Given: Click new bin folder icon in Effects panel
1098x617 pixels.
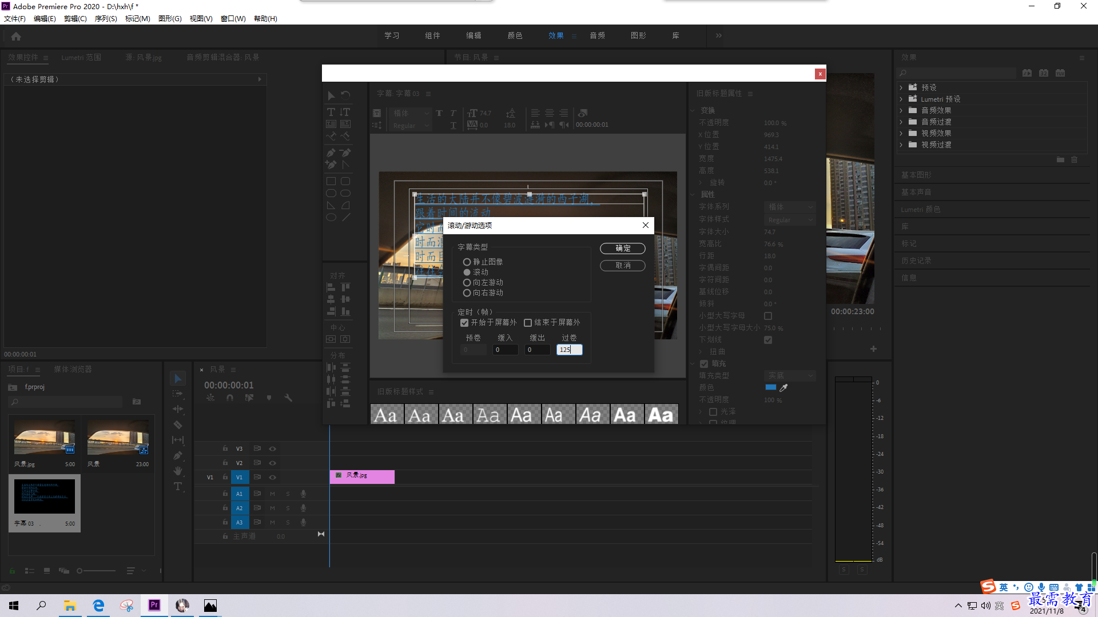Looking at the screenshot, I should pyautogui.click(x=1060, y=159).
